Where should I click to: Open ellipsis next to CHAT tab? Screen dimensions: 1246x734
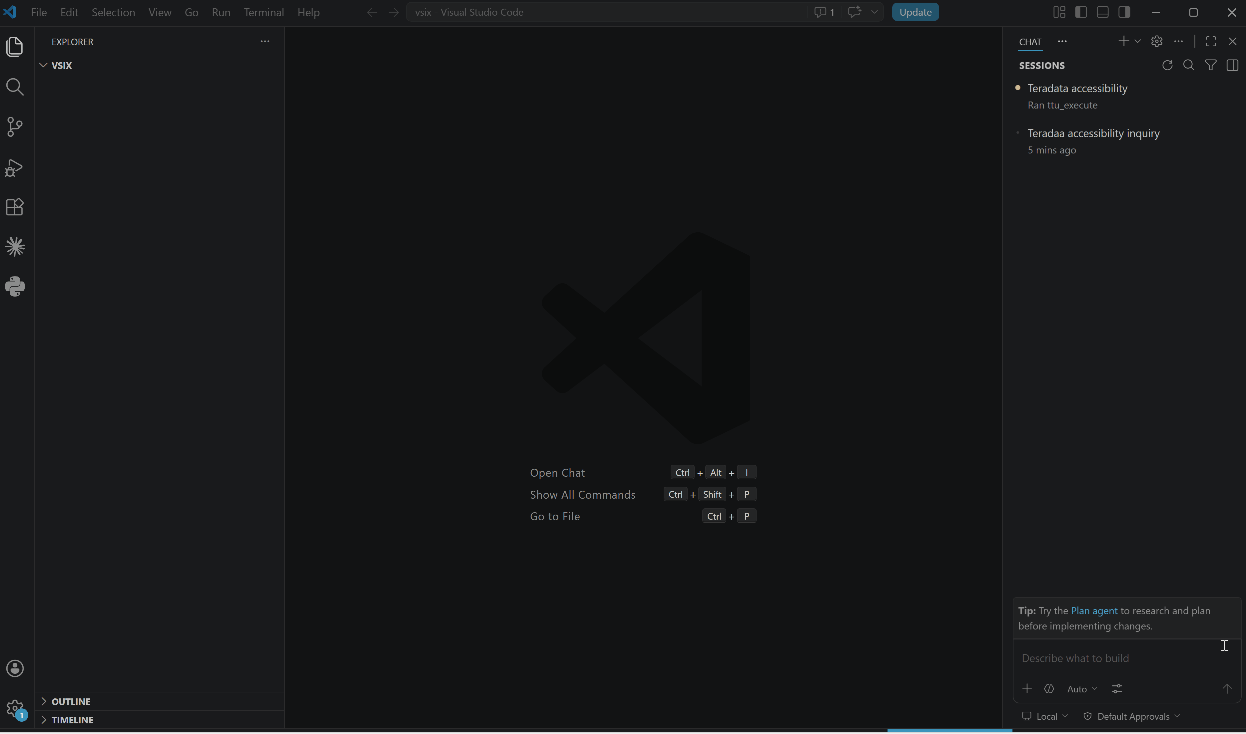click(x=1062, y=42)
